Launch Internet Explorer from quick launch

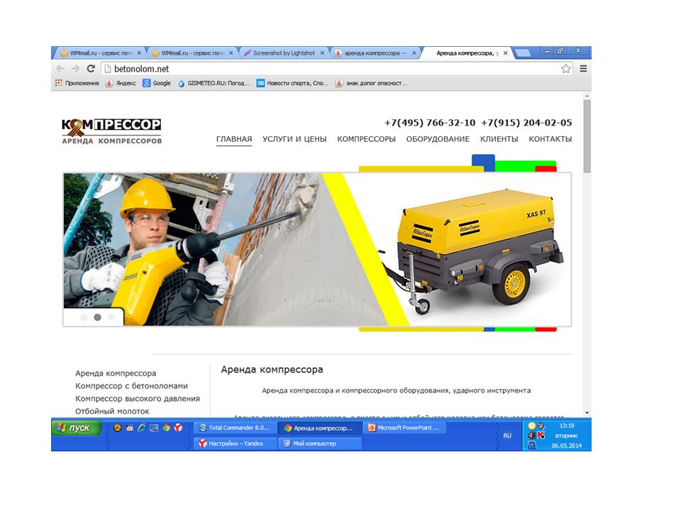click(142, 427)
